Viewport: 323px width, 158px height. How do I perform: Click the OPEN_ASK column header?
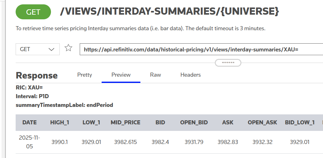point(262,122)
